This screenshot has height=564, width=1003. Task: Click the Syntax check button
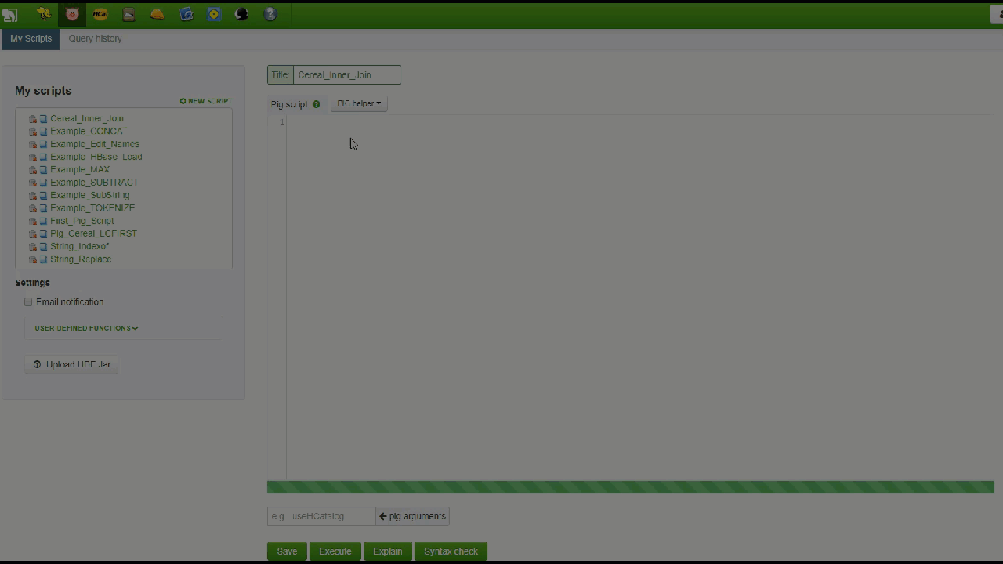(451, 551)
